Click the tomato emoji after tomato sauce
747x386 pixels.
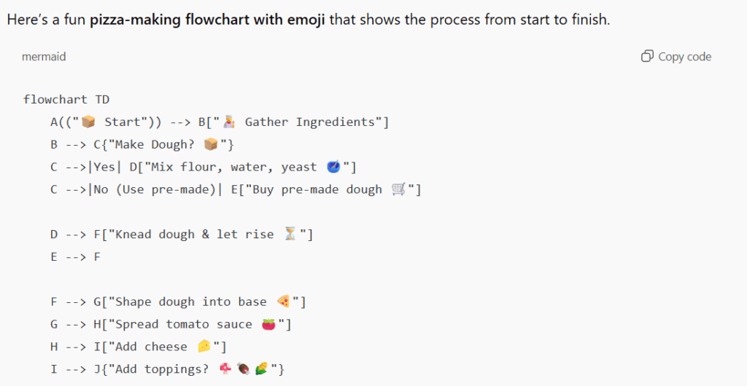tap(268, 324)
